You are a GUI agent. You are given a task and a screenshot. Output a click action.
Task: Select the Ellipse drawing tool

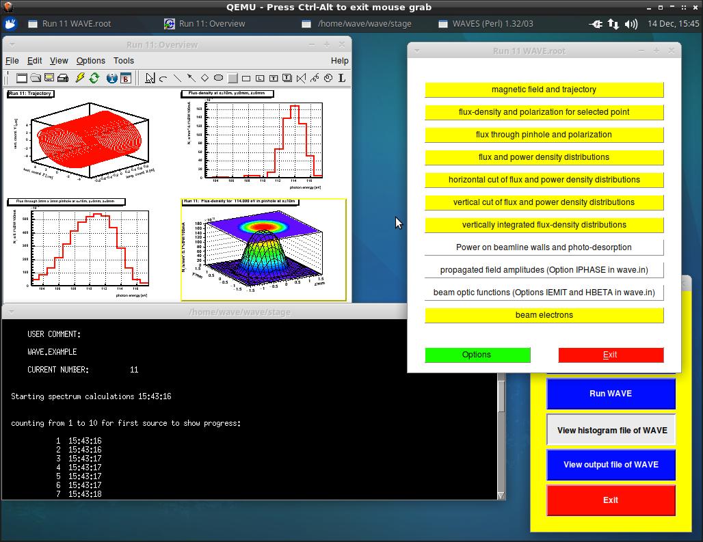pyautogui.click(x=218, y=78)
